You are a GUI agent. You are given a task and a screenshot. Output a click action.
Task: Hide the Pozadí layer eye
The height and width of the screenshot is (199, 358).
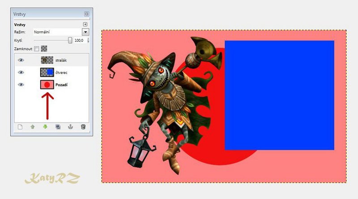[21, 85]
